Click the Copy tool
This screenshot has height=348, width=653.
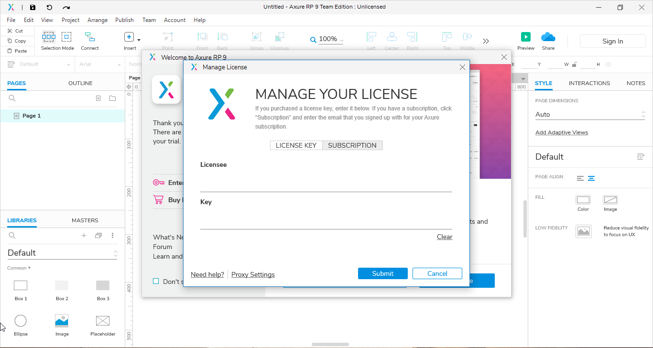tap(16, 41)
